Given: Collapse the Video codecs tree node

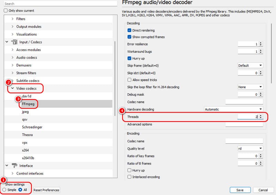Looking at the screenshot, I should click(x=13, y=89).
